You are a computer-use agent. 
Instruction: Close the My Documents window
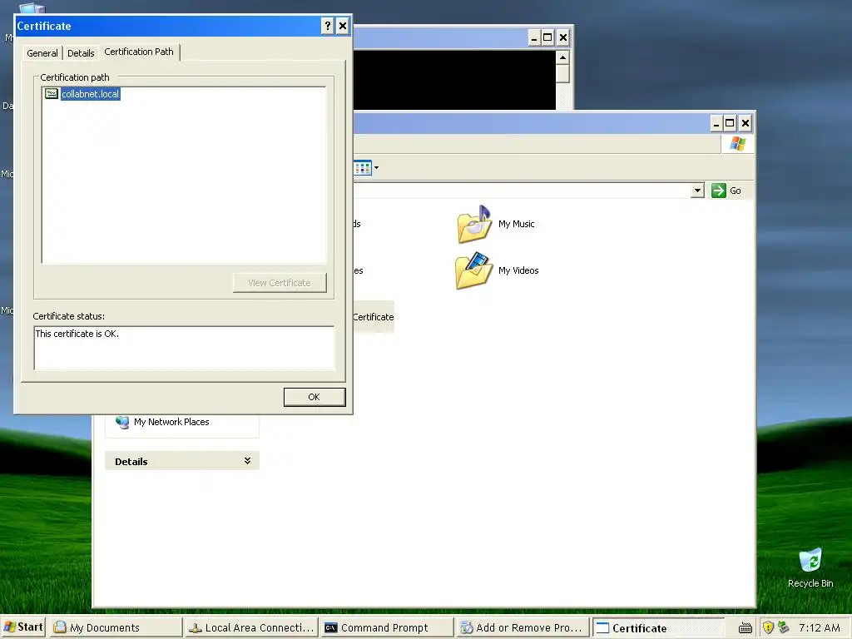pyautogui.click(x=745, y=123)
